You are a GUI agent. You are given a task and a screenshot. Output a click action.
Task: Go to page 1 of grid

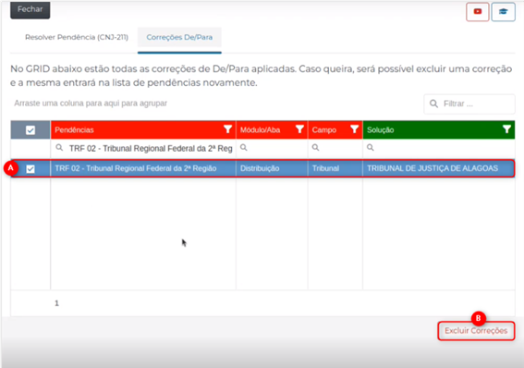56,303
